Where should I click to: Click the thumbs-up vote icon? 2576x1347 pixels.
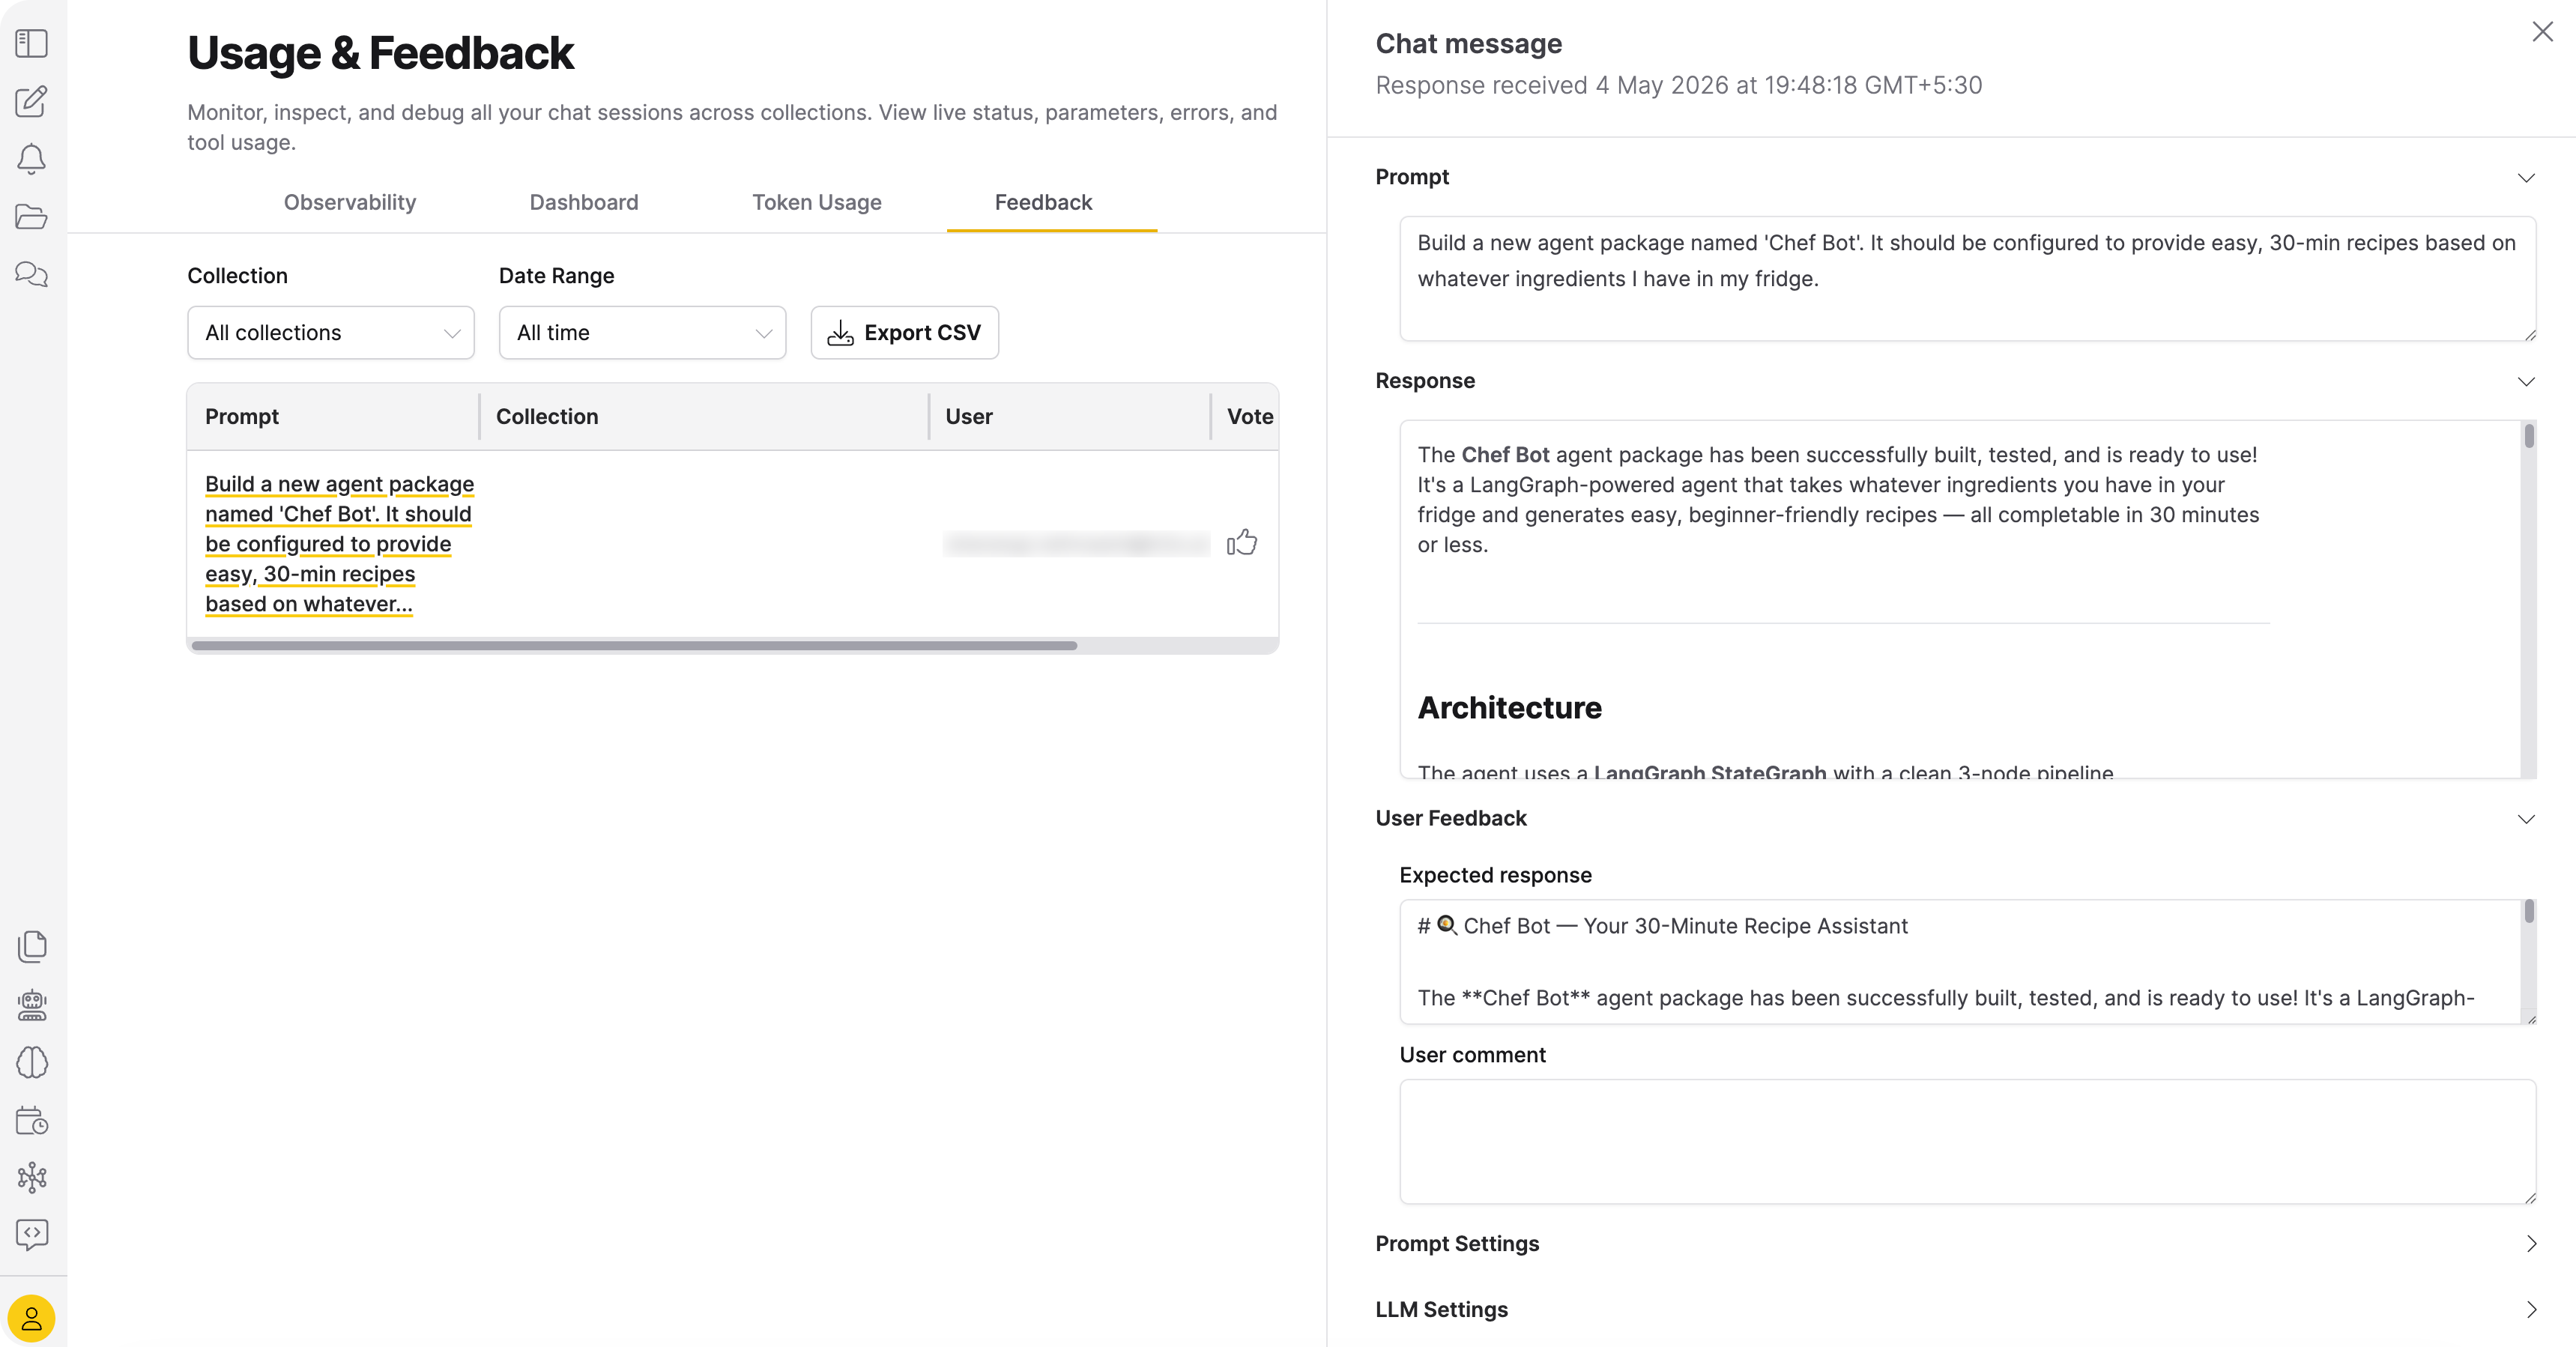click(1242, 543)
